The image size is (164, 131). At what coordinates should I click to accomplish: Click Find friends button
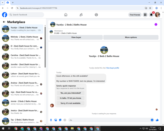pos(135,15)
